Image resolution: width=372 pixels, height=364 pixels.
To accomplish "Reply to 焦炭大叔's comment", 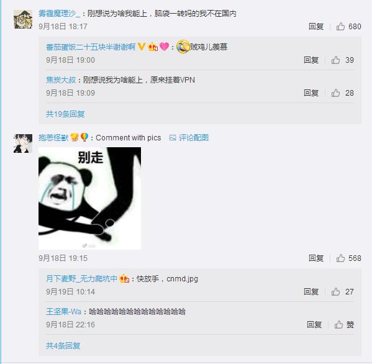I will (x=311, y=93).
